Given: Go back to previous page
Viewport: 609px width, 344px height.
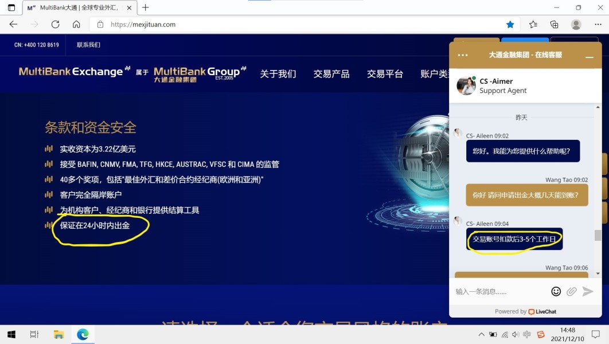Looking at the screenshot, I should pyautogui.click(x=13, y=25).
